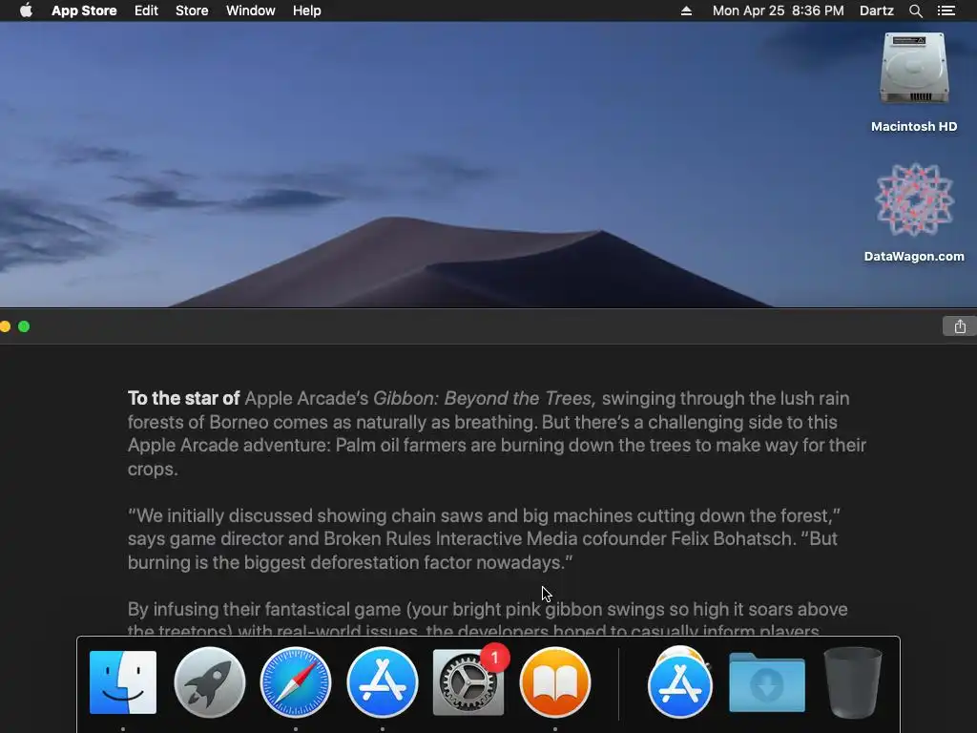Select the Macintosh HD desktop drive
Viewport: 977px width, 733px height.
click(914, 82)
